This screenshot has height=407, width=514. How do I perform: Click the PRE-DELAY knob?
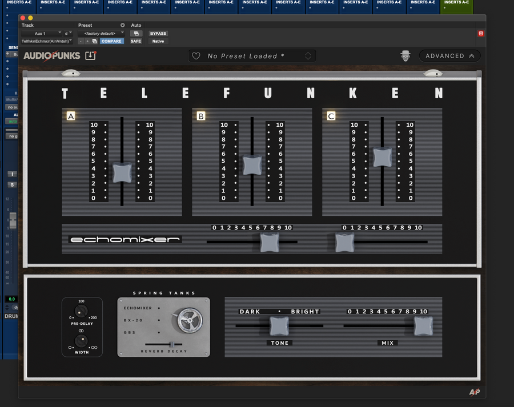[81, 311]
